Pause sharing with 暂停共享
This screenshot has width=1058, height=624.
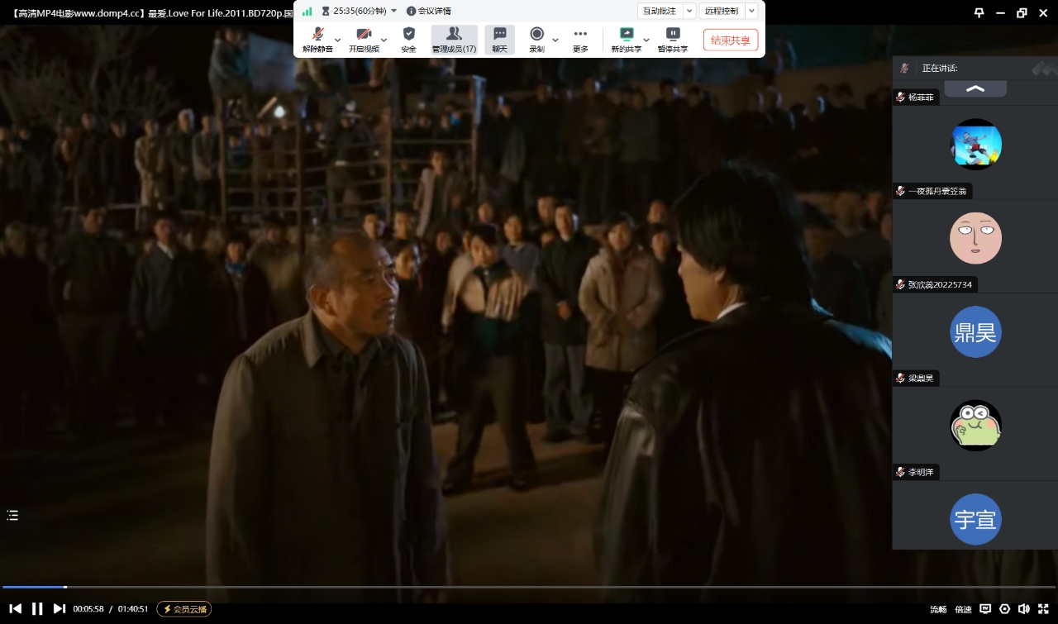672,39
